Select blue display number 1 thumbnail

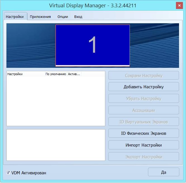tap(93, 45)
